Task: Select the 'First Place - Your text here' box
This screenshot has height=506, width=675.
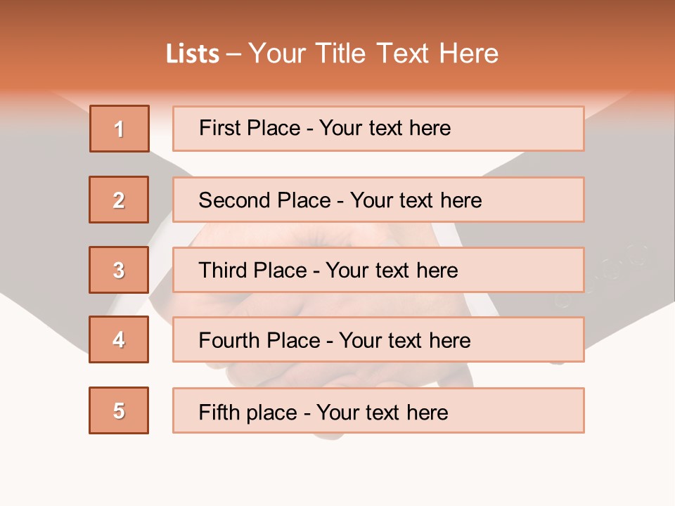Action: click(x=378, y=129)
